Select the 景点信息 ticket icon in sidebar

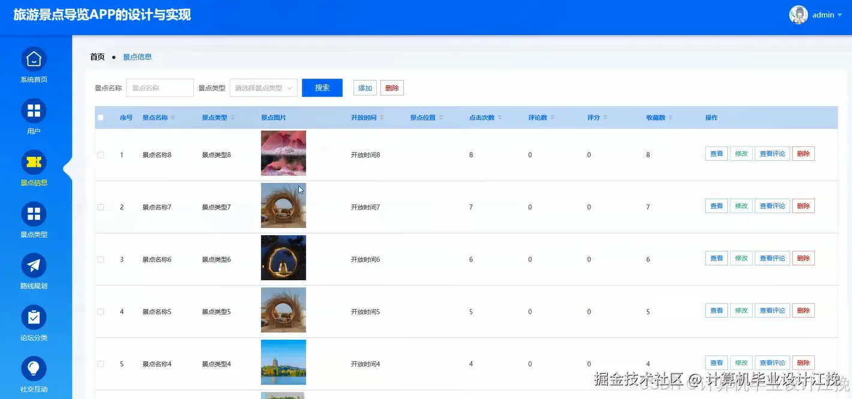(x=34, y=162)
